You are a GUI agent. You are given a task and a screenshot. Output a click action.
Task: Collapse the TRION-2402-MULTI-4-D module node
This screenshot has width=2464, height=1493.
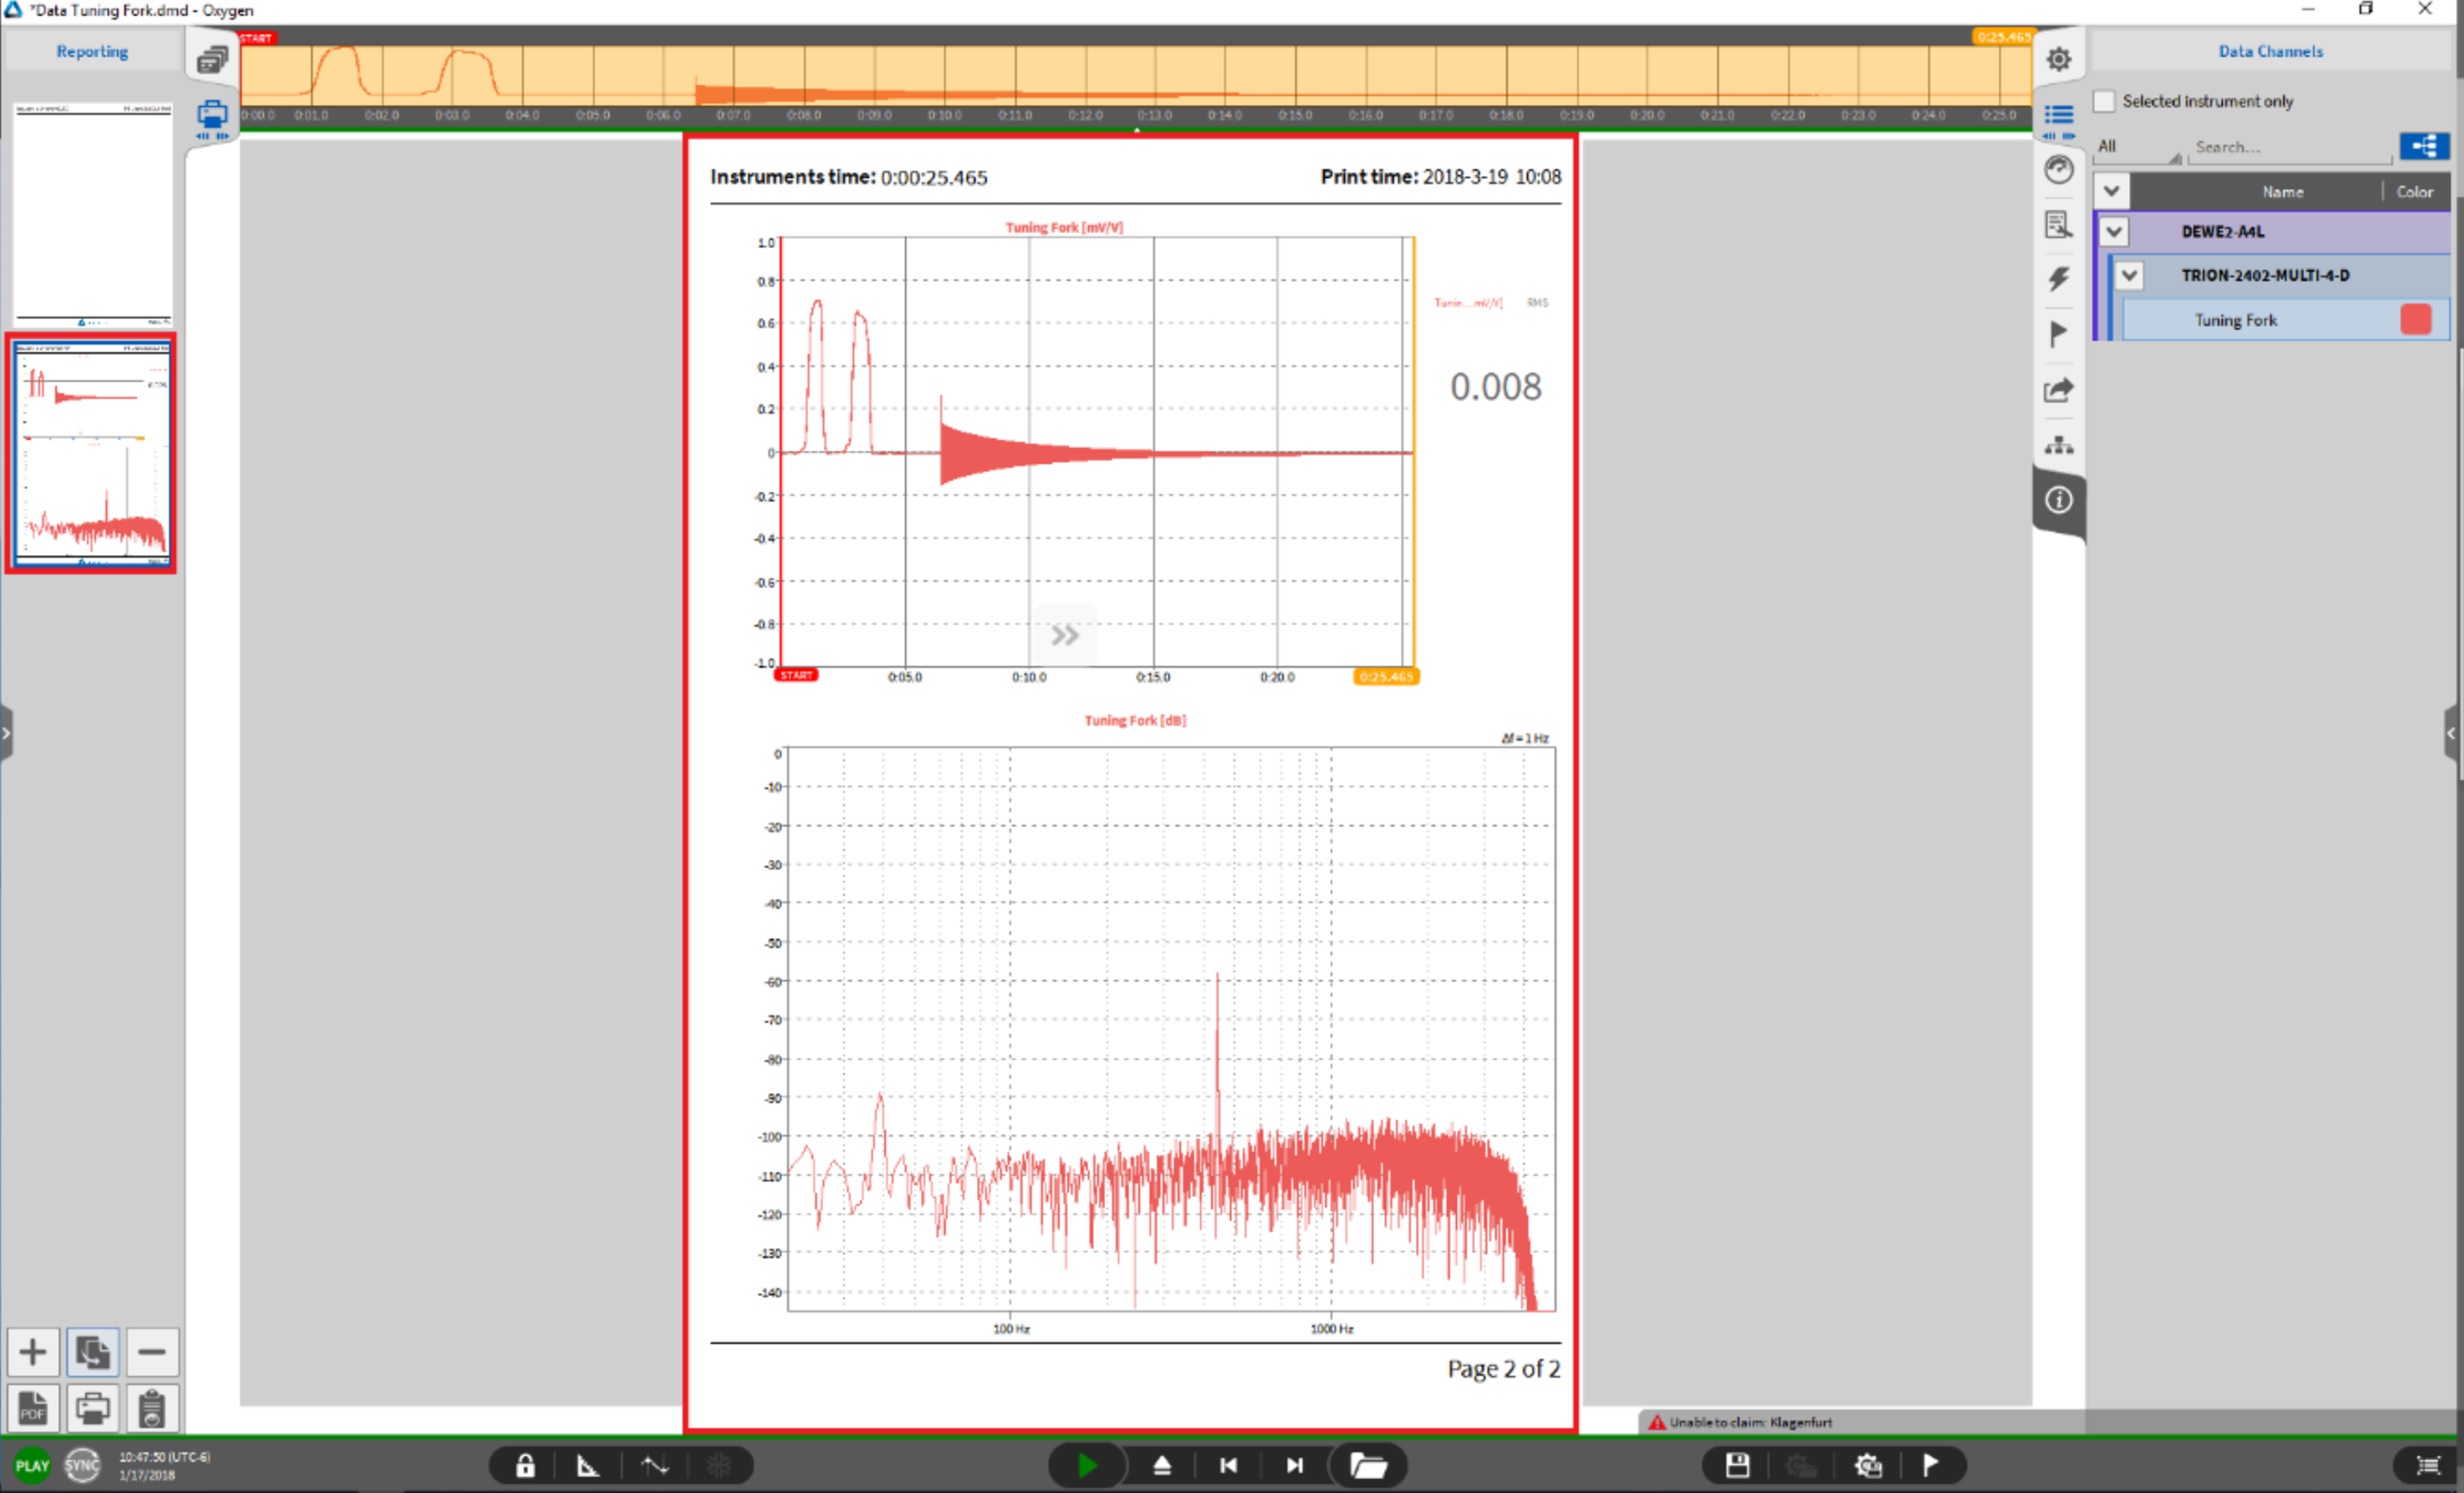(2129, 275)
